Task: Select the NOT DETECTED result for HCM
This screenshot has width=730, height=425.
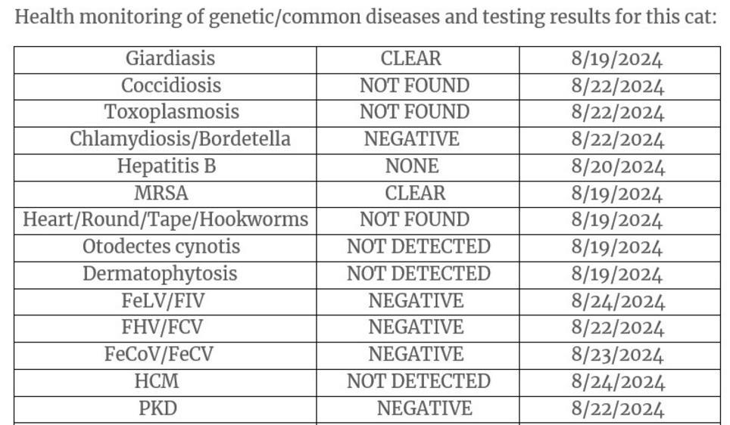Action: pyautogui.click(x=418, y=381)
